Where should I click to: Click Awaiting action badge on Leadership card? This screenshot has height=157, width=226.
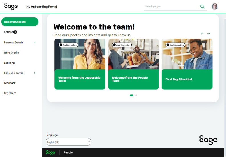68,45
